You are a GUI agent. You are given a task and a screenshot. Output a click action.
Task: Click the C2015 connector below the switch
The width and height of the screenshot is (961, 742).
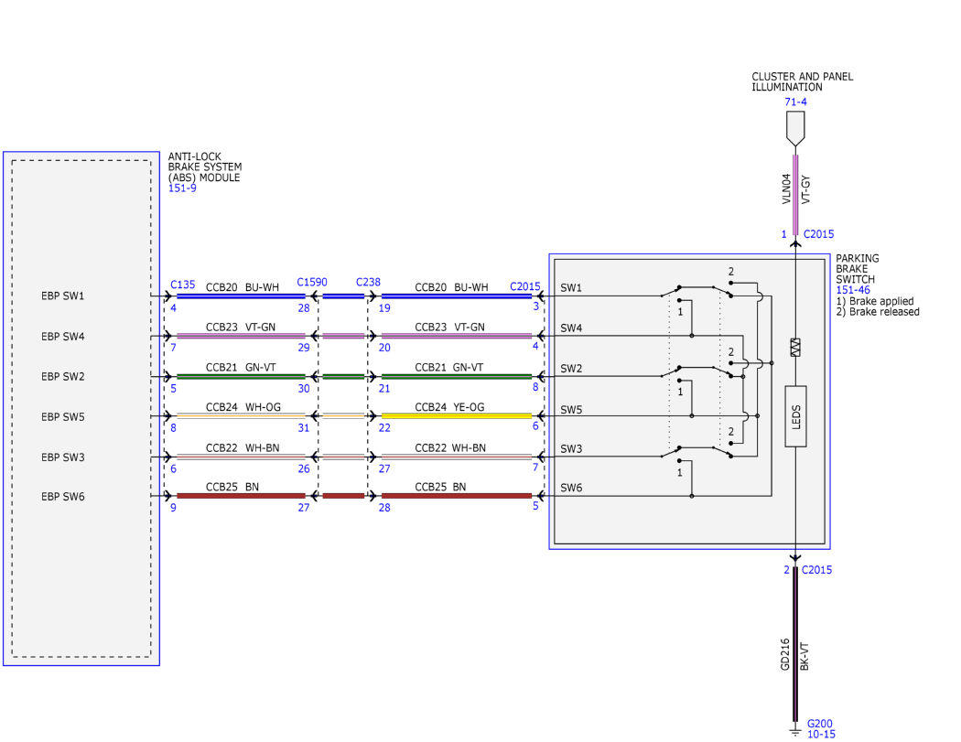[817, 570]
